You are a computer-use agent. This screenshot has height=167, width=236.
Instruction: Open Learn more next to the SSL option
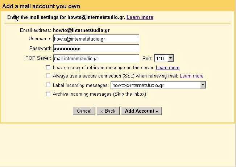pos(191,76)
